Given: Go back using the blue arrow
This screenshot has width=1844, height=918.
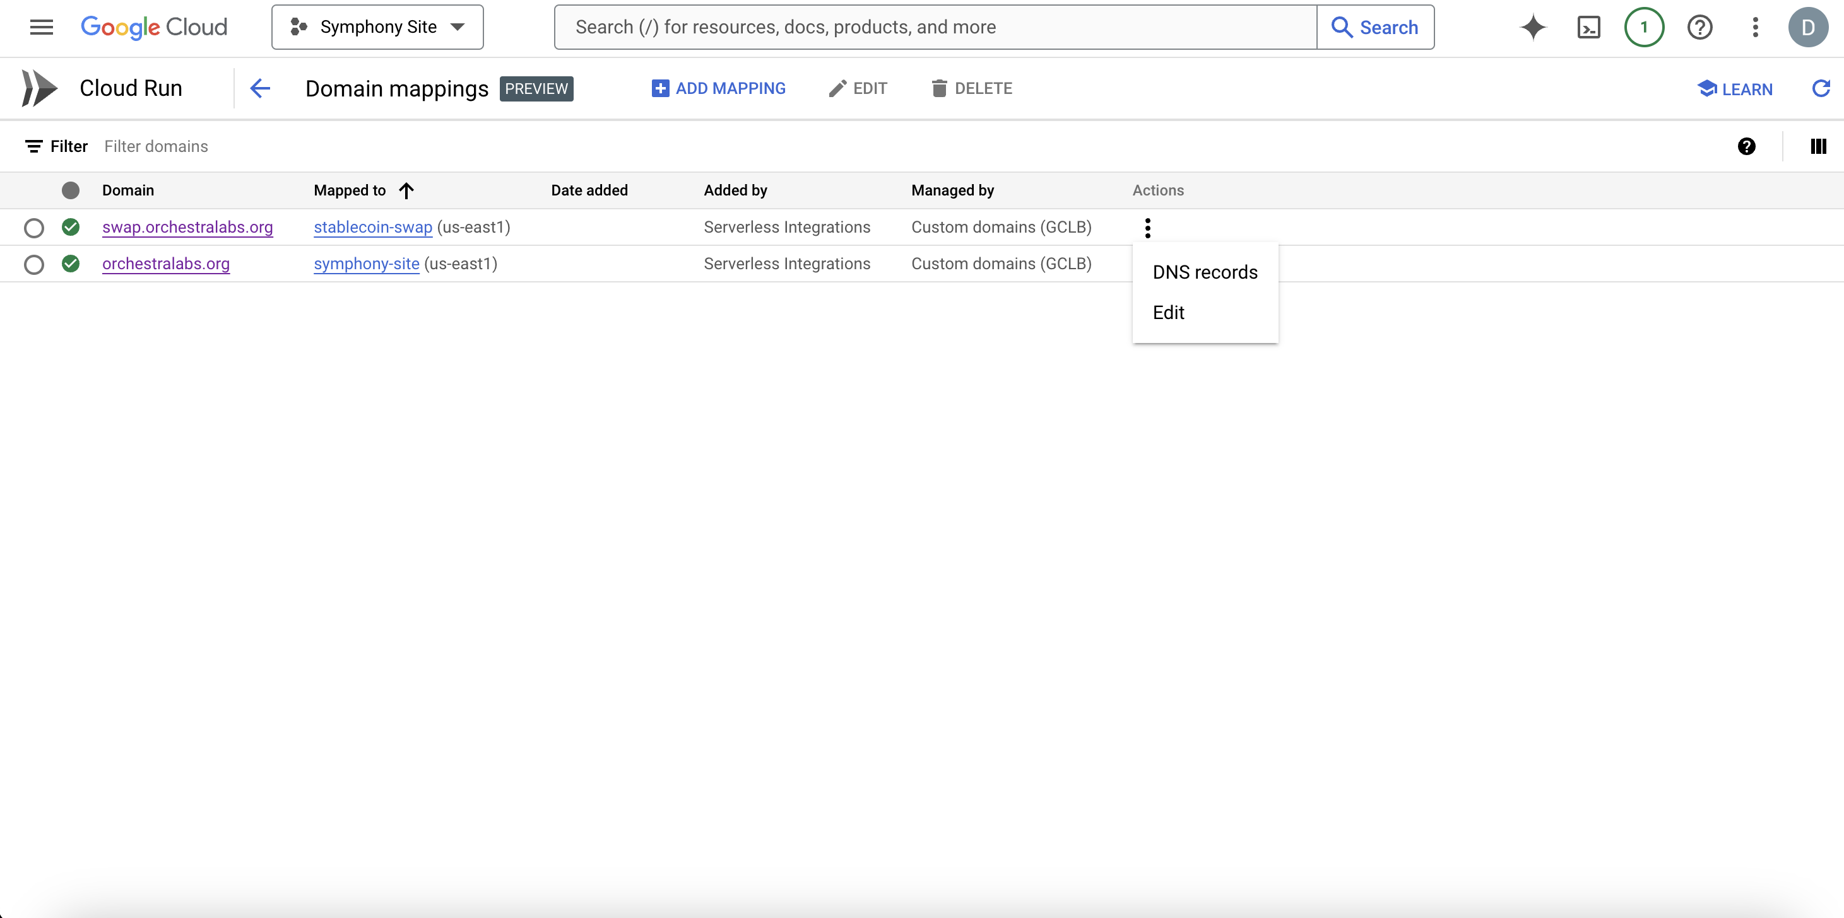Looking at the screenshot, I should click(260, 88).
